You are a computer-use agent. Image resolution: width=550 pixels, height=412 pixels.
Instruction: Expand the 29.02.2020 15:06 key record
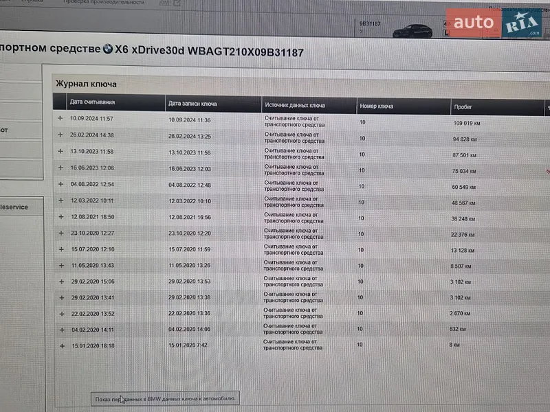62,282
